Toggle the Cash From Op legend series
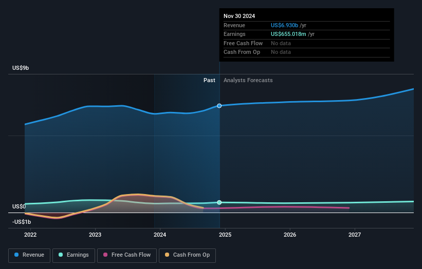Image resolution: width=422 pixels, height=269 pixels. click(x=187, y=255)
